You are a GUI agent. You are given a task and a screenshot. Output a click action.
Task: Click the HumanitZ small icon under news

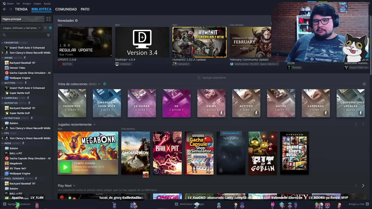[x=174, y=64]
